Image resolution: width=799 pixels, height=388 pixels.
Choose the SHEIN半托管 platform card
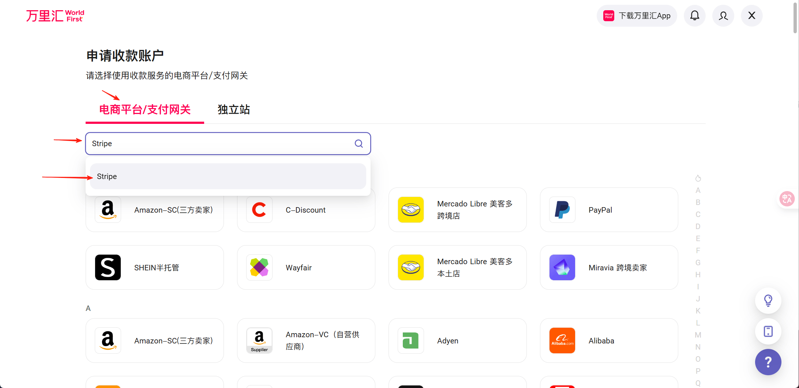[154, 267]
